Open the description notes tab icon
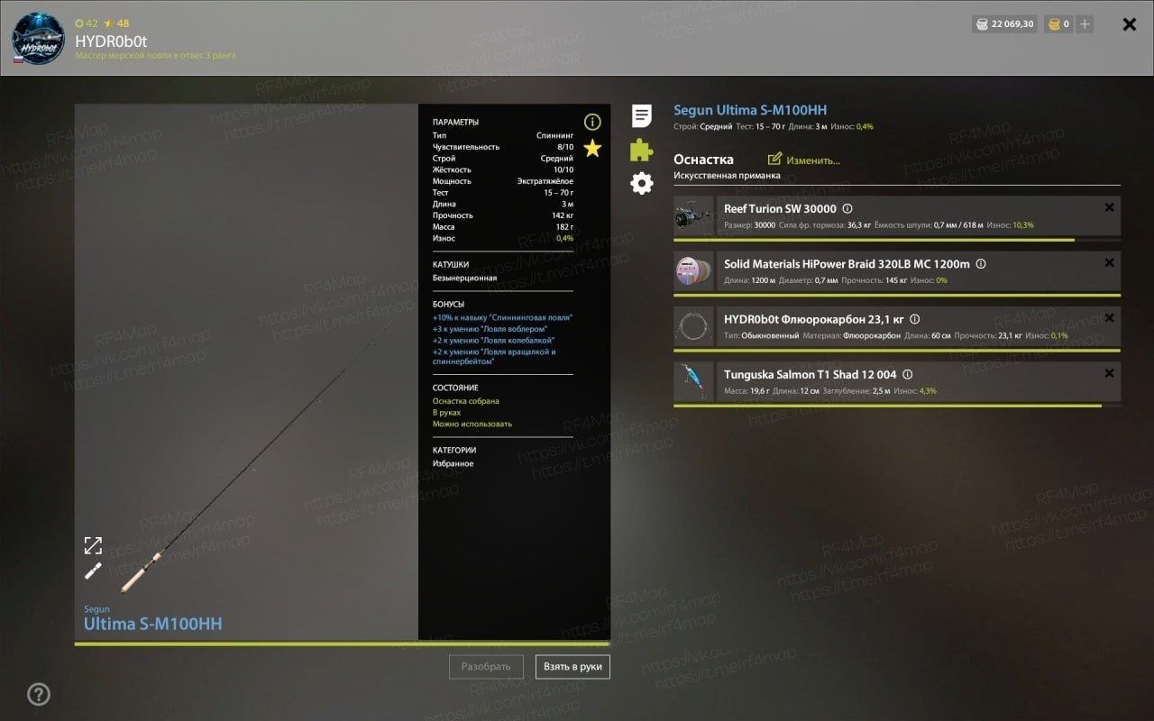 [x=641, y=115]
